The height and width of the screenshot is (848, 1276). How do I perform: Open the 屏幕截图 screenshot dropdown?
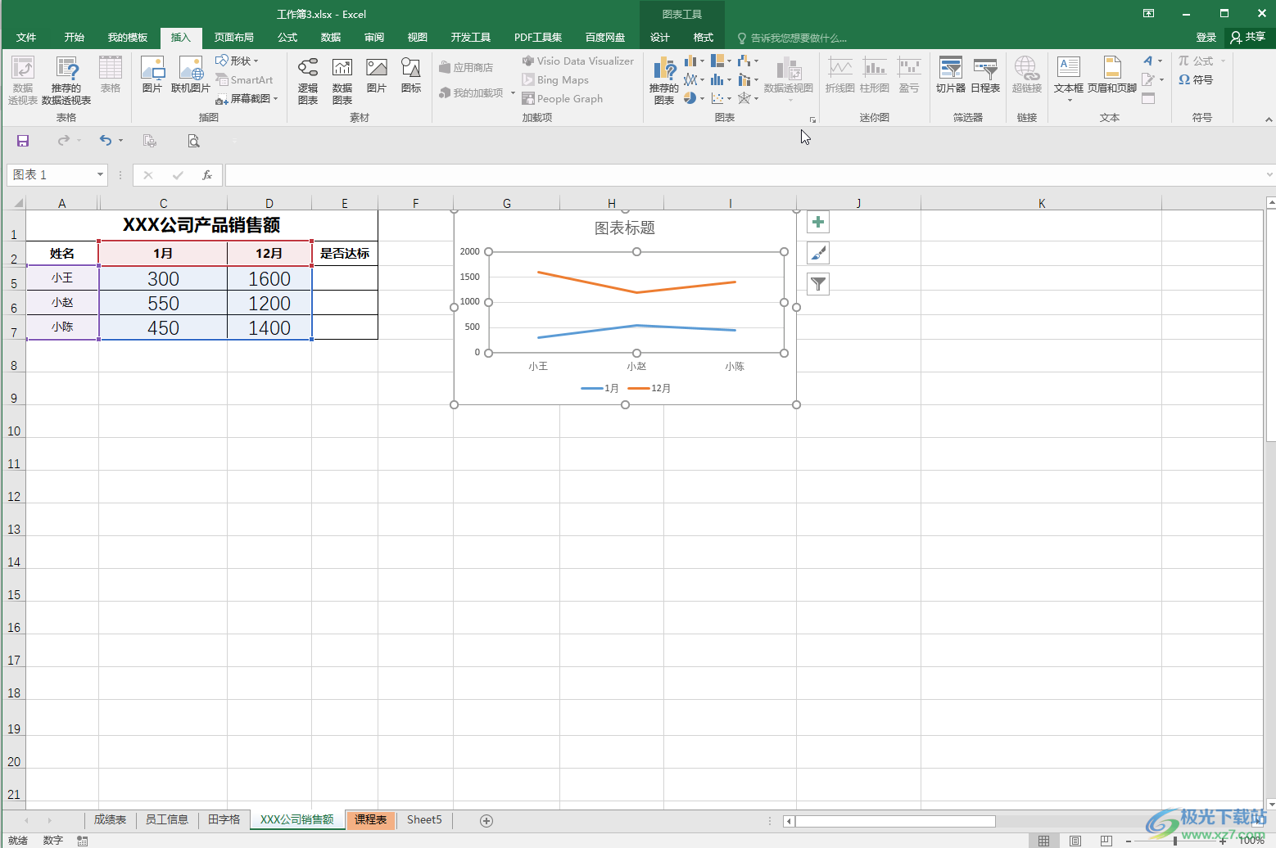(x=247, y=99)
